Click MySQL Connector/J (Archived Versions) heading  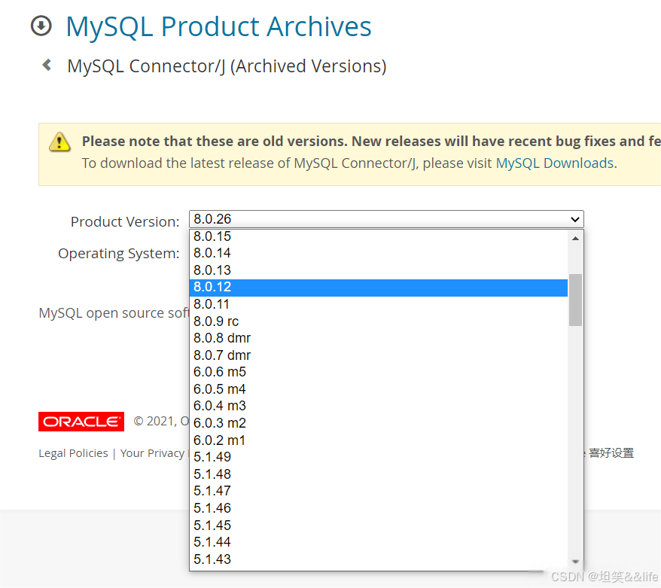pos(227,66)
